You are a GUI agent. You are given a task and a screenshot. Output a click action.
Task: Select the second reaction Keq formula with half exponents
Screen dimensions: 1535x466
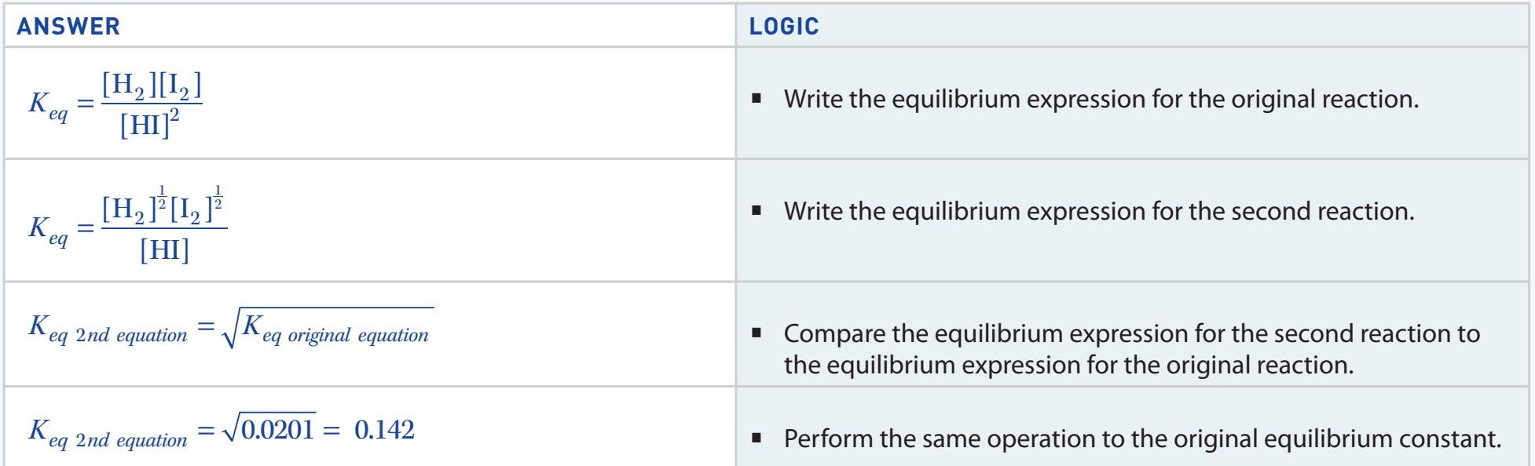coord(128,226)
